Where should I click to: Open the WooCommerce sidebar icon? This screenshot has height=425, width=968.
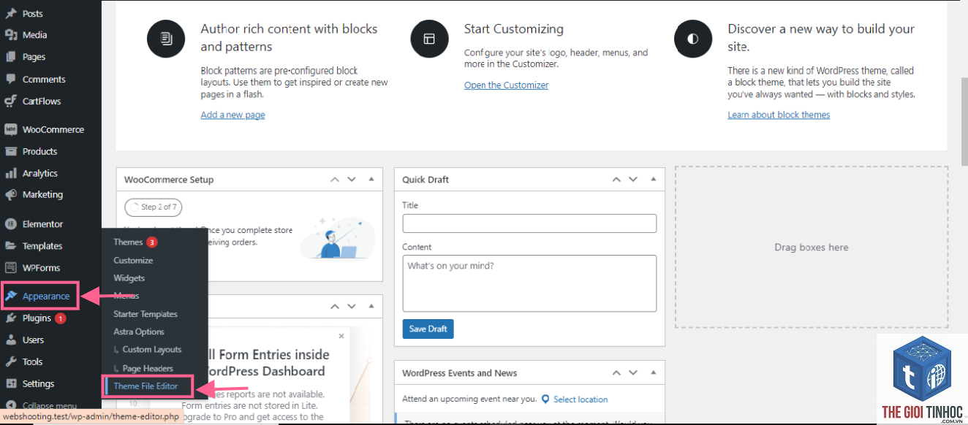tap(10, 129)
